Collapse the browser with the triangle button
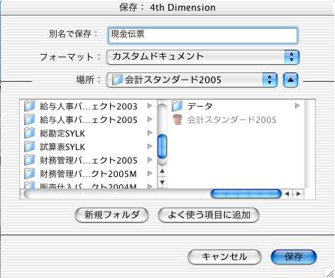The image size is (335, 278). pos(290,80)
